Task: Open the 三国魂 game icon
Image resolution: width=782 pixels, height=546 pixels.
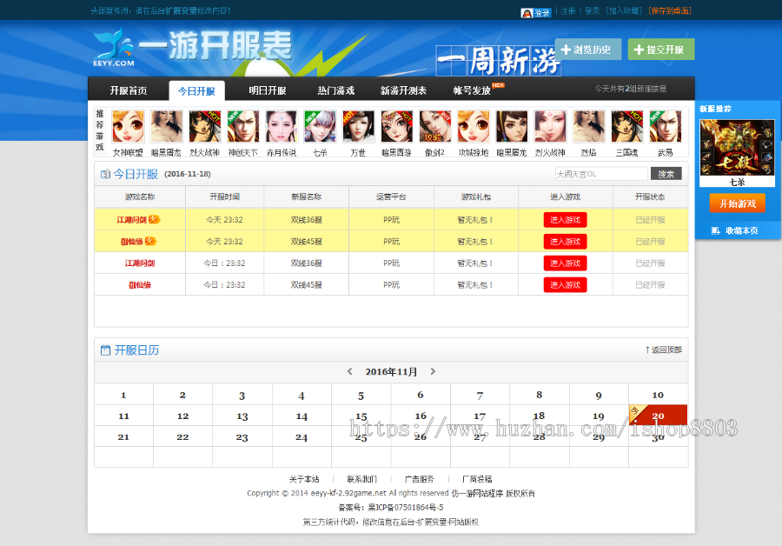Action: point(626,127)
